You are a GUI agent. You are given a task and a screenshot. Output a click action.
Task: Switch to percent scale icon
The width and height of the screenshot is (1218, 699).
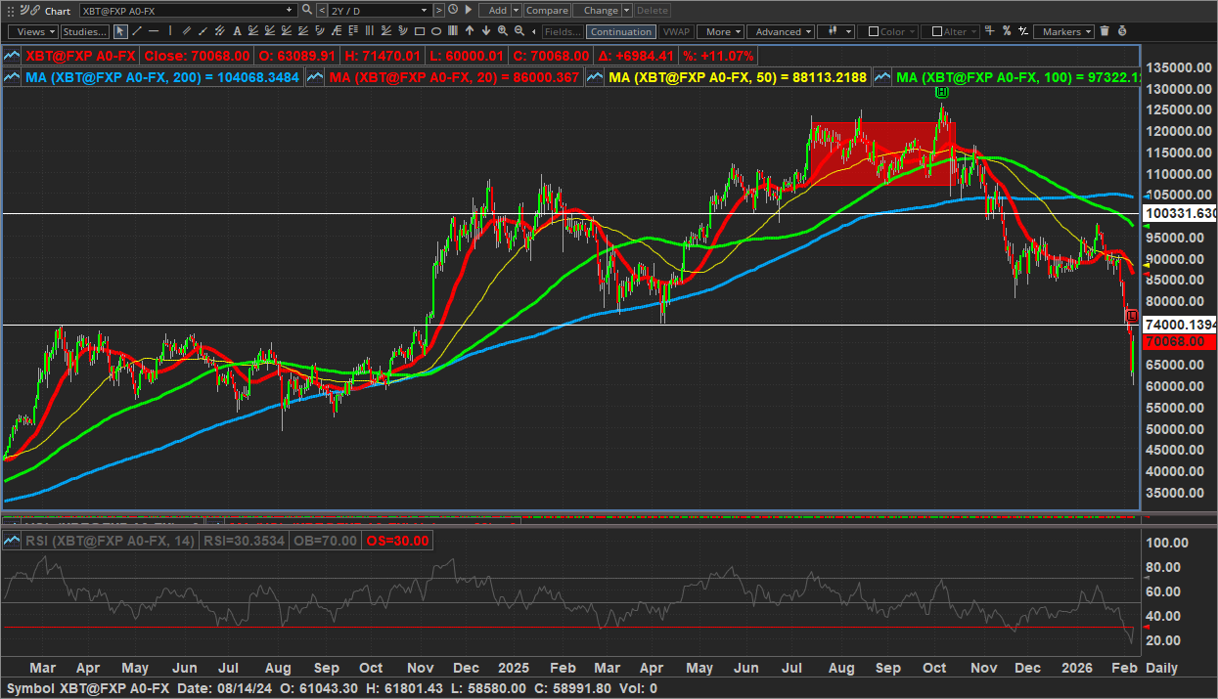click(x=1007, y=31)
